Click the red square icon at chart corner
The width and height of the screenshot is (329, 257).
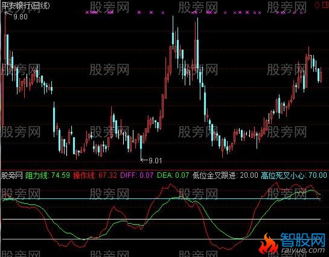[325, 5]
